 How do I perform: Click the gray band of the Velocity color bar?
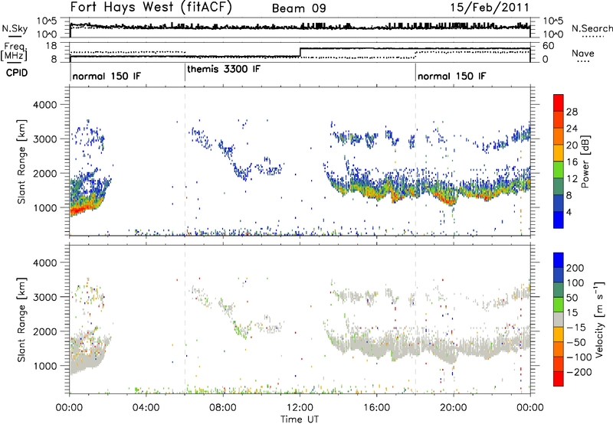click(x=559, y=319)
